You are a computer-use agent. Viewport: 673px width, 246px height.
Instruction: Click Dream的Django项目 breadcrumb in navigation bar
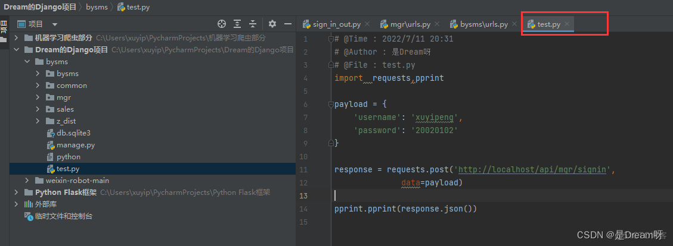(x=40, y=7)
